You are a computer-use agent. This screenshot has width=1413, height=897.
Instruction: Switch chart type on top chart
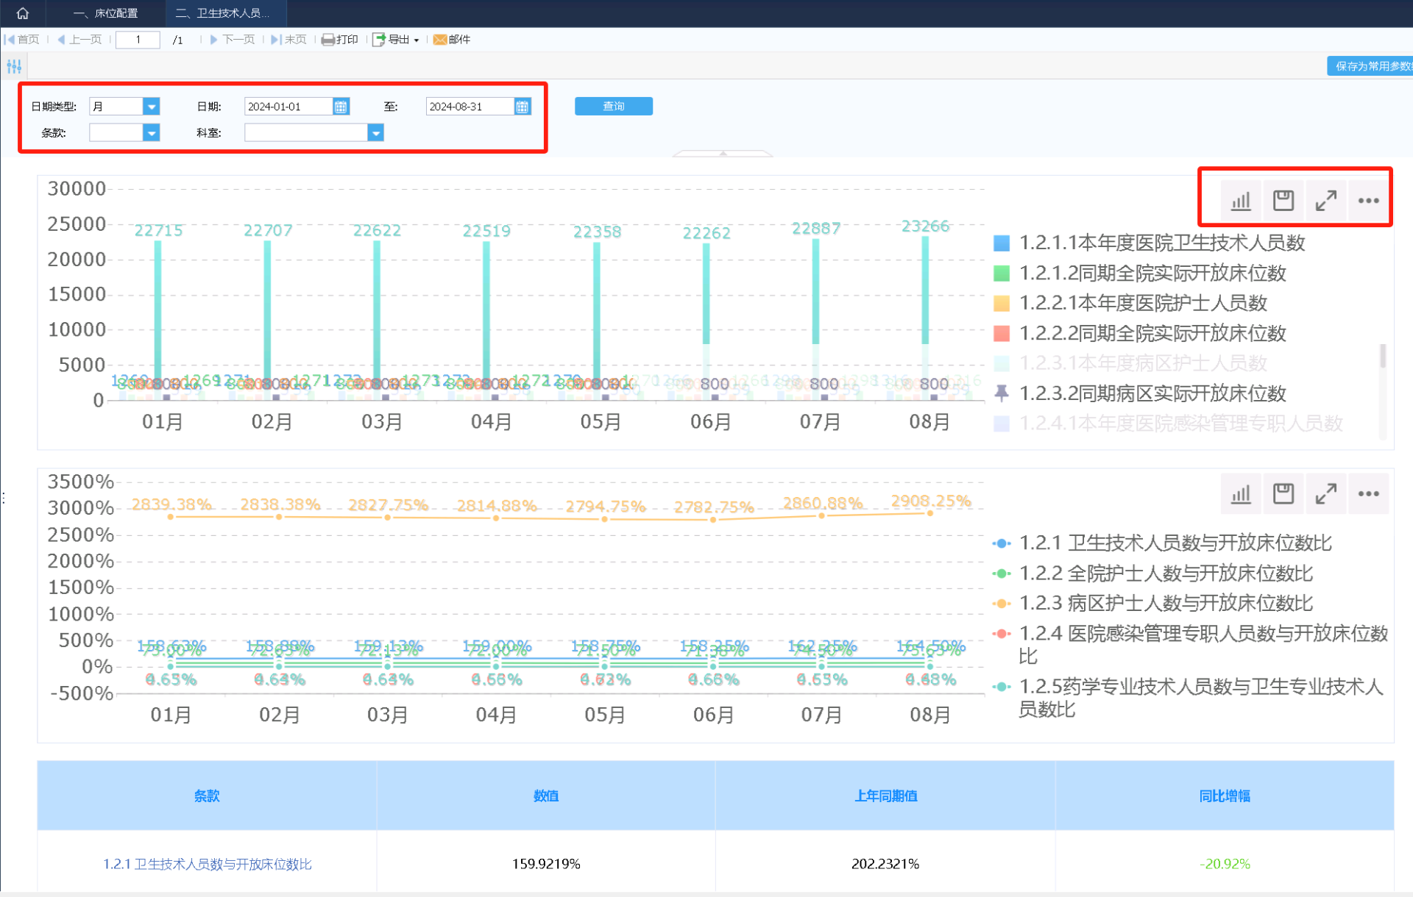(x=1241, y=200)
